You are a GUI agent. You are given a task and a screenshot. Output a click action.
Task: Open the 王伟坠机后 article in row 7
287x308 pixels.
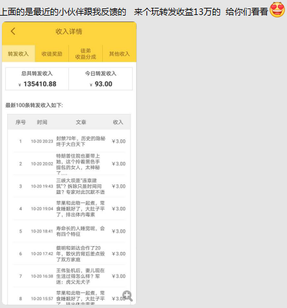(81, 276)
